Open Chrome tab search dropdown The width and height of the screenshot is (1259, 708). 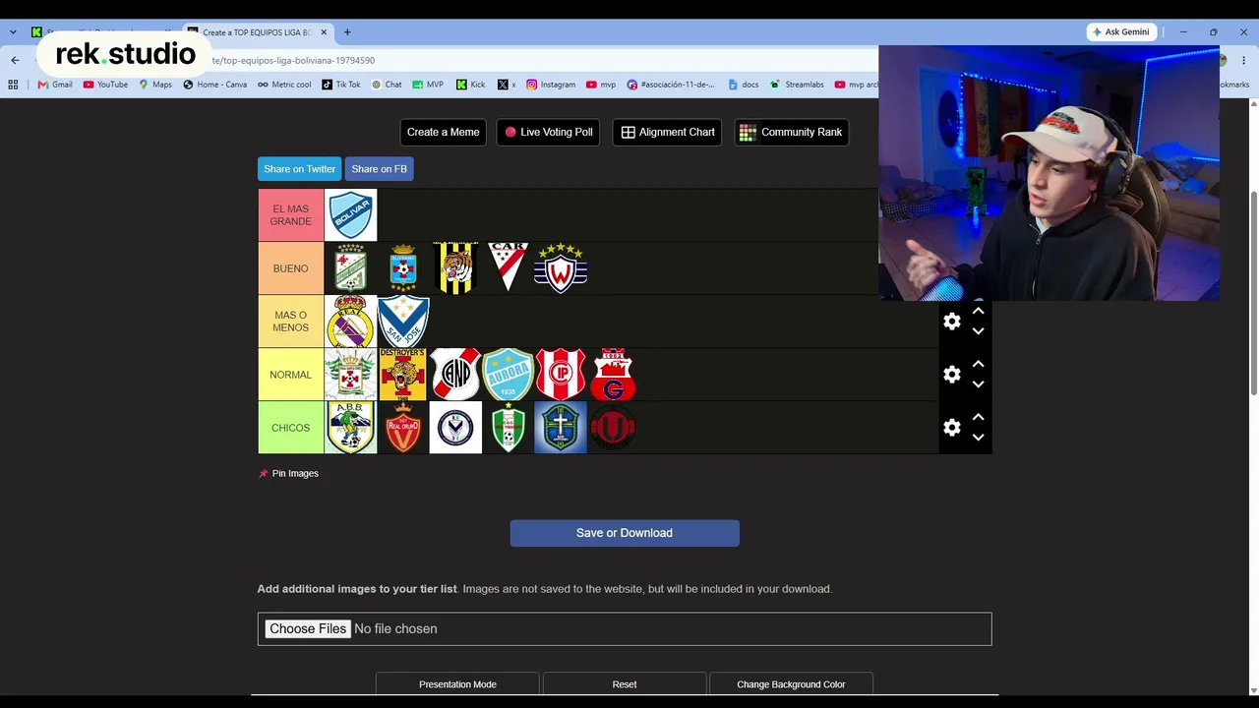tap(13, 32)
